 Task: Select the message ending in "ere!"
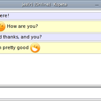pos(50,16)
